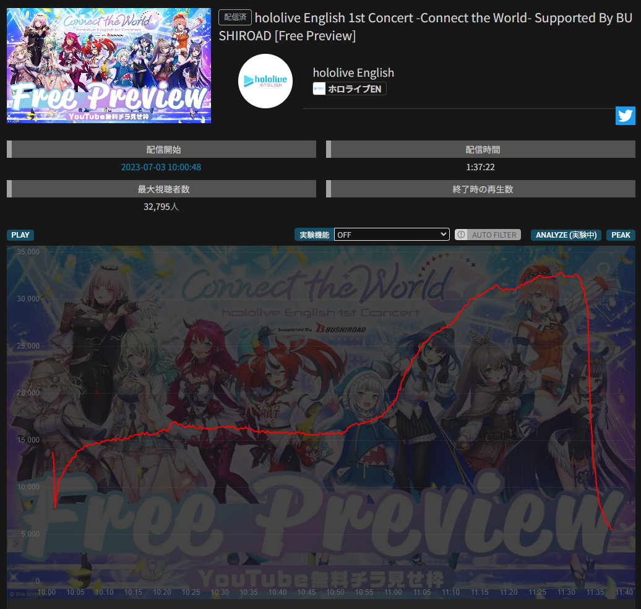Click the 終了時の再生数 header
The width and height of the screenshot is (641, 609).
481,189
